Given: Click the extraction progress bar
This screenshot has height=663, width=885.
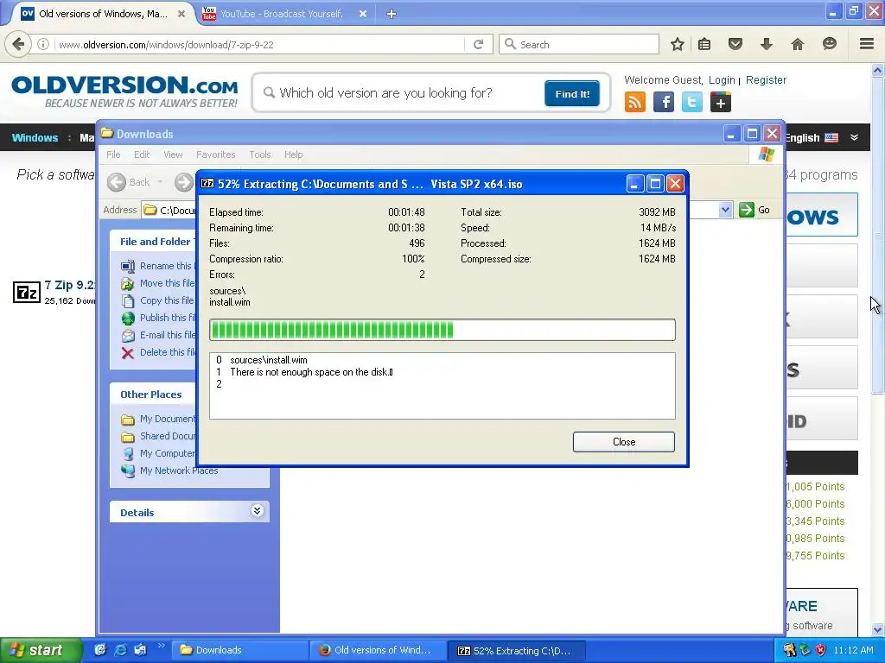Looking at the screenshot, I should point(442,330).
